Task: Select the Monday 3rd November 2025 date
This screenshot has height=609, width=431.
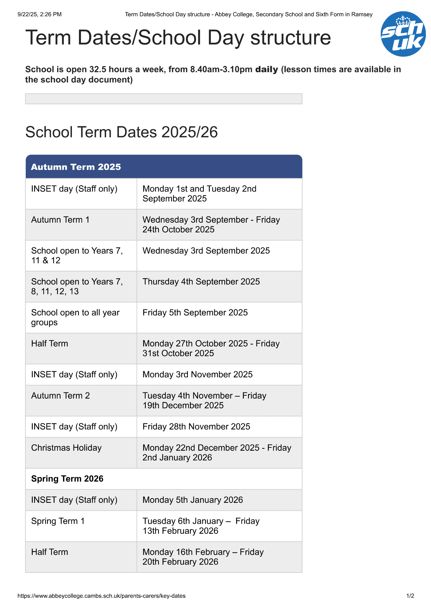Action: point(198,374)
